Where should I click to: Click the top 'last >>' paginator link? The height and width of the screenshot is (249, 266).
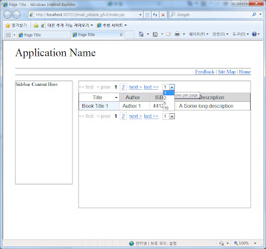151,87
